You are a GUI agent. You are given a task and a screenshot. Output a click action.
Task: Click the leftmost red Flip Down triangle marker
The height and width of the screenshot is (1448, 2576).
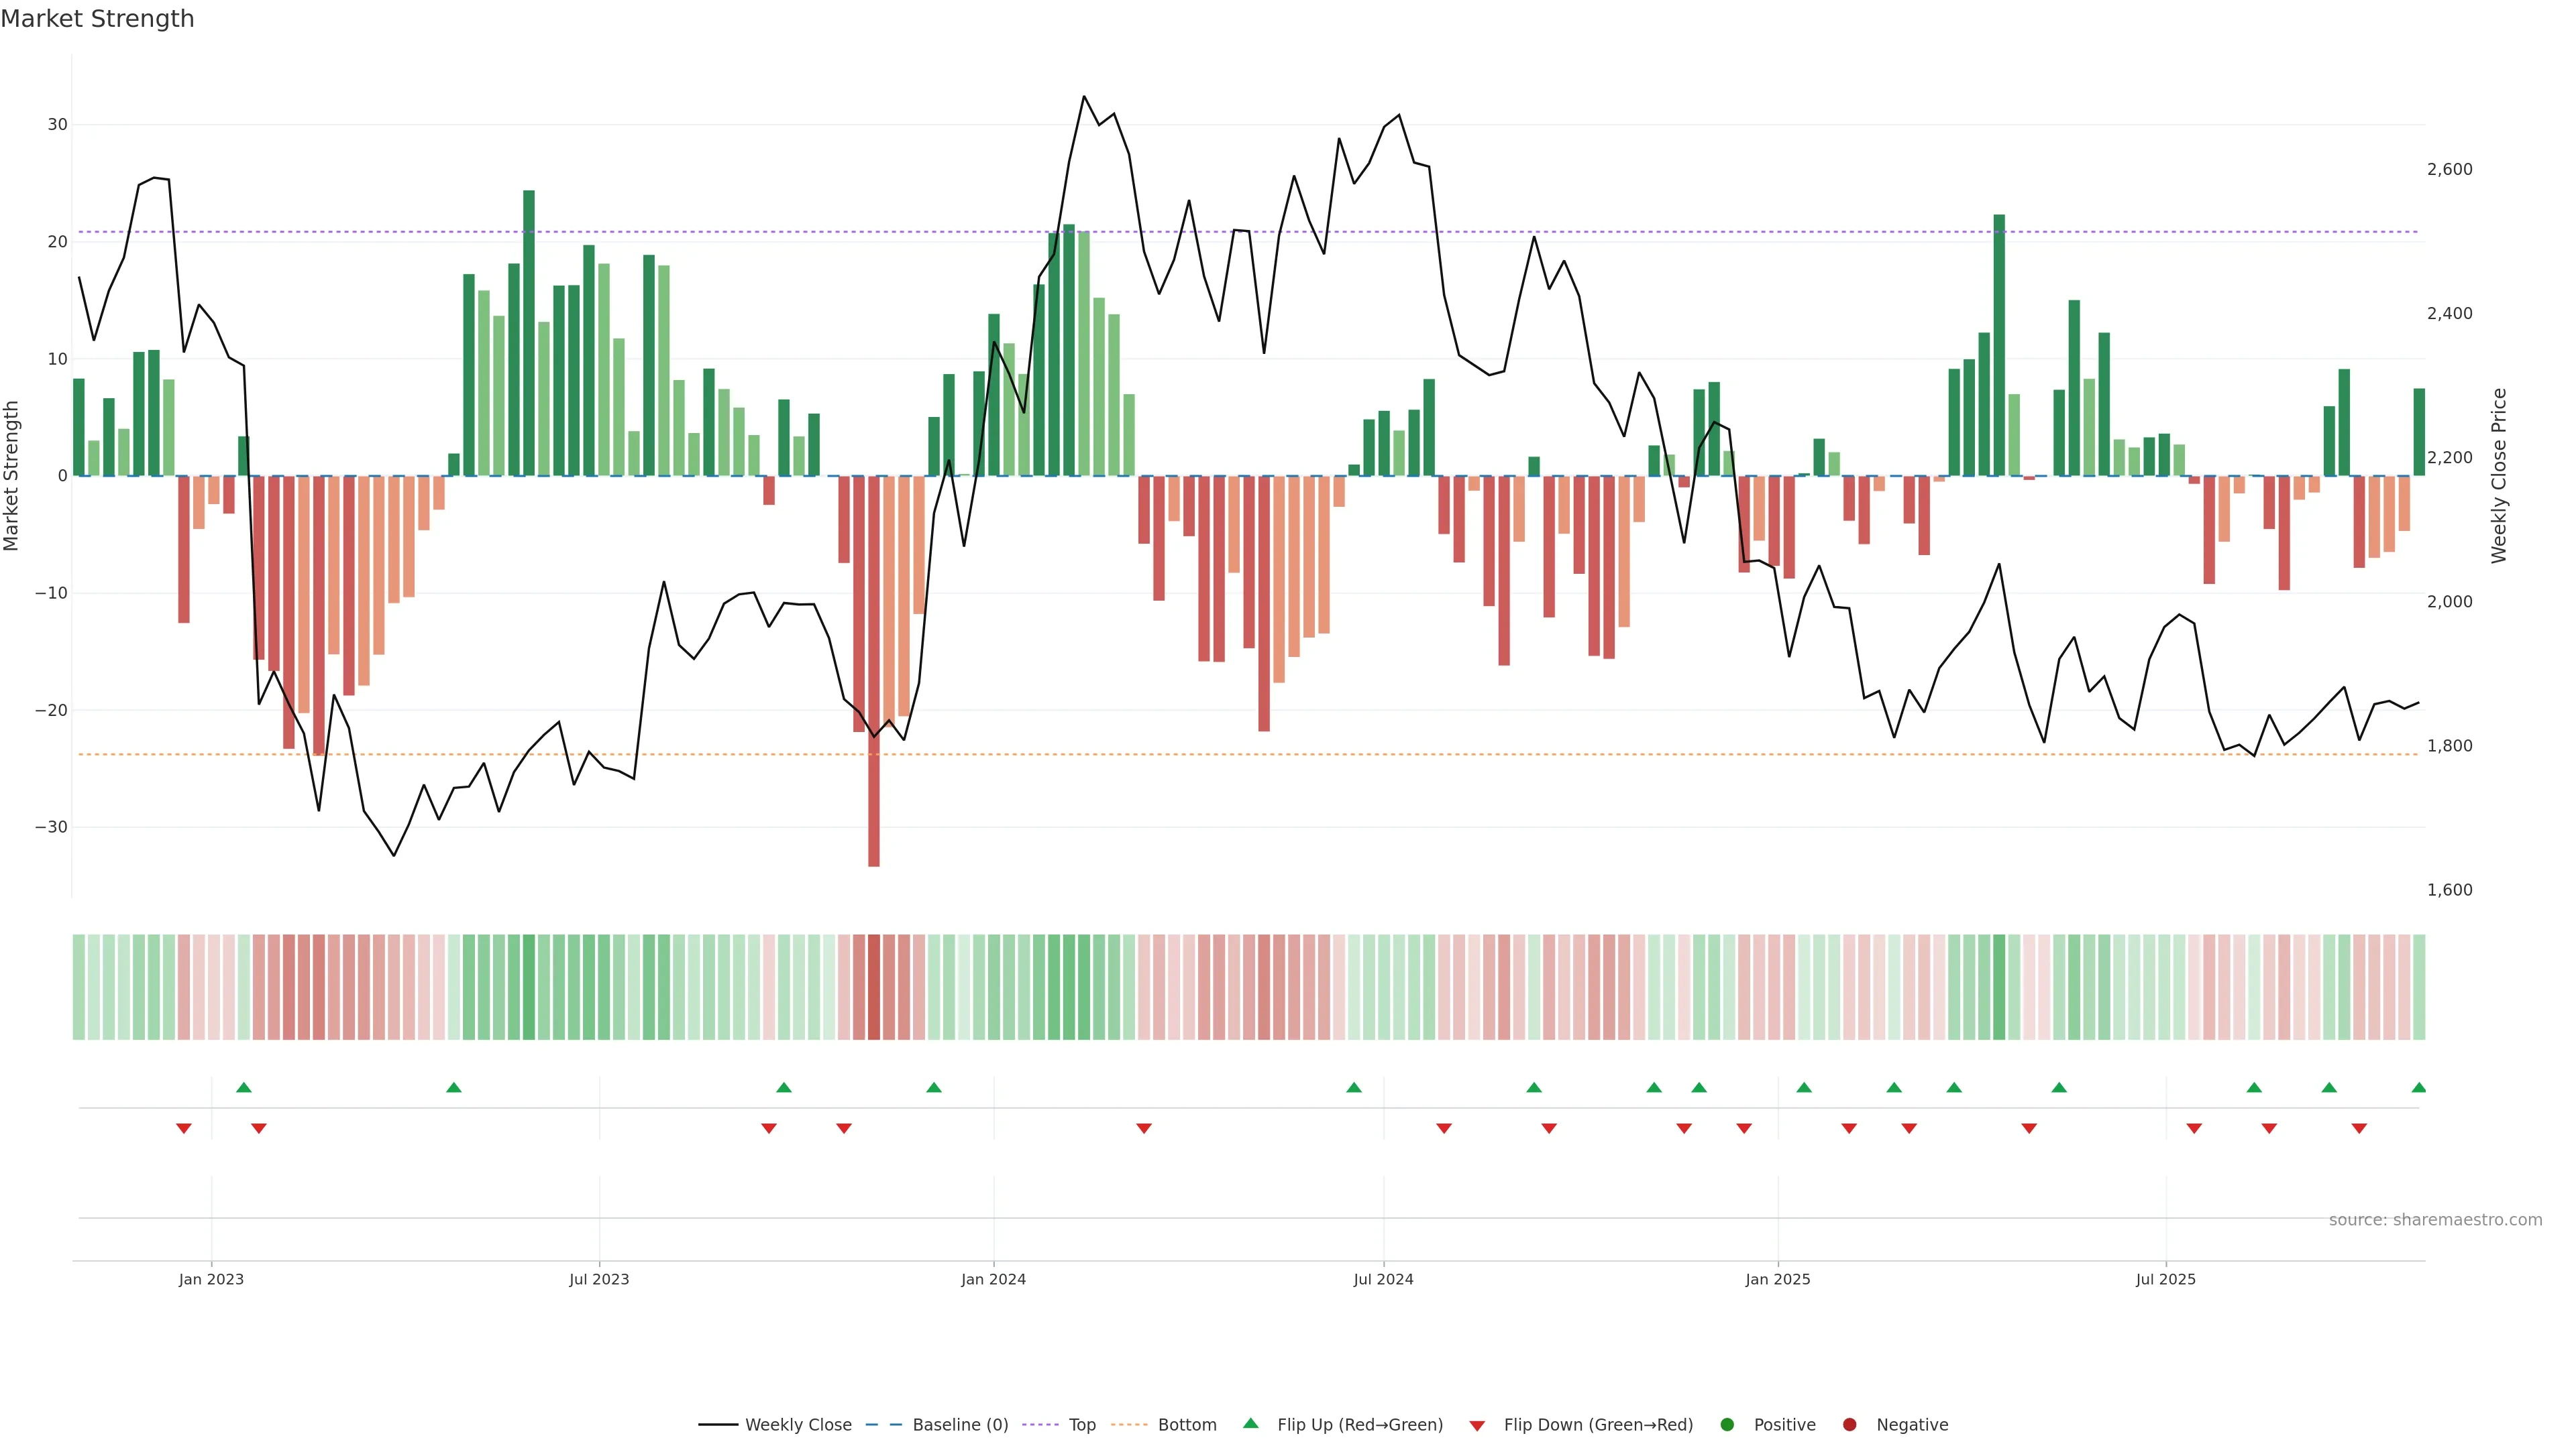coord(183,1128)
